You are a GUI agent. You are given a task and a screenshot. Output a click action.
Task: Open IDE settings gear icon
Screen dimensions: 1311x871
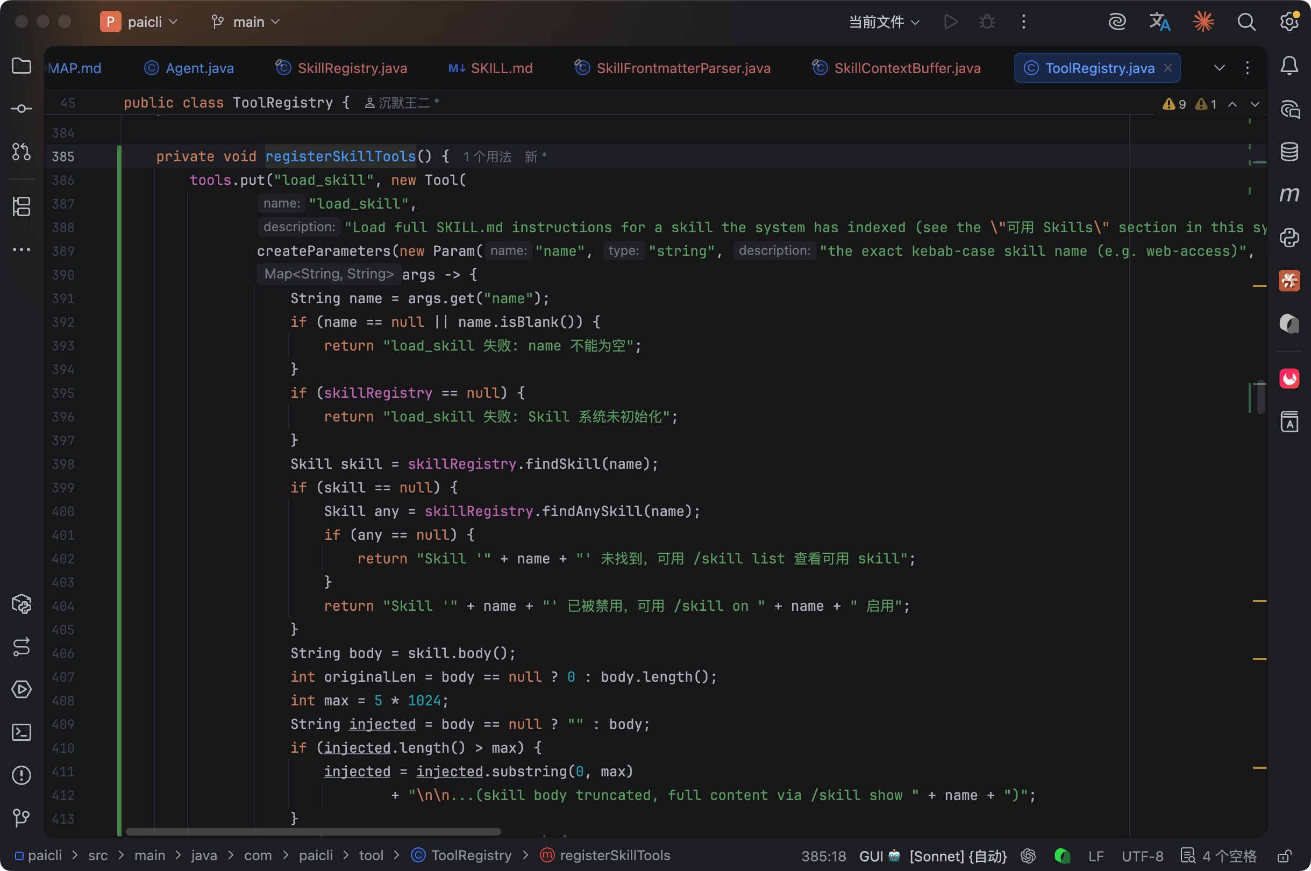1289,22
